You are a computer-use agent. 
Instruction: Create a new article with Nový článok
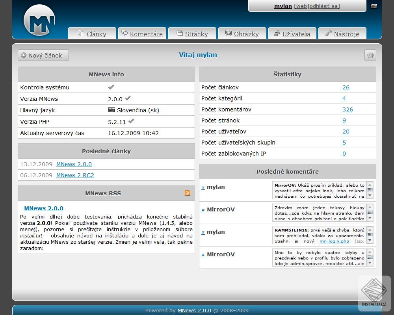click(x=43, y=55)
